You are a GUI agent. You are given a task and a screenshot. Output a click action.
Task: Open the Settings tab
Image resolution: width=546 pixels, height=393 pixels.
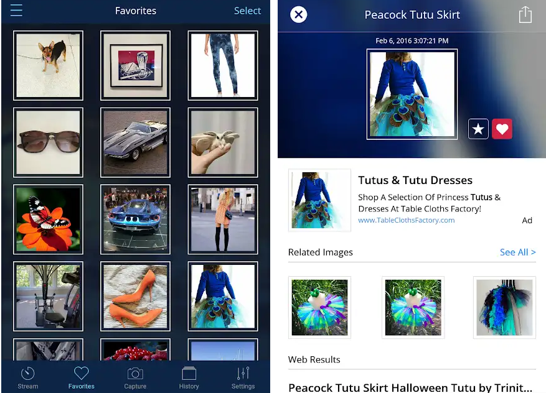click(x=243, y=377)
